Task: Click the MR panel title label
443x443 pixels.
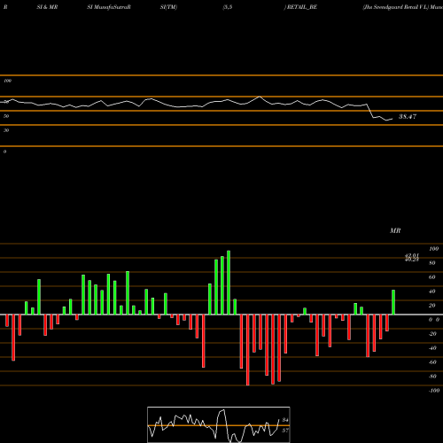Action: tap(395, 230)
